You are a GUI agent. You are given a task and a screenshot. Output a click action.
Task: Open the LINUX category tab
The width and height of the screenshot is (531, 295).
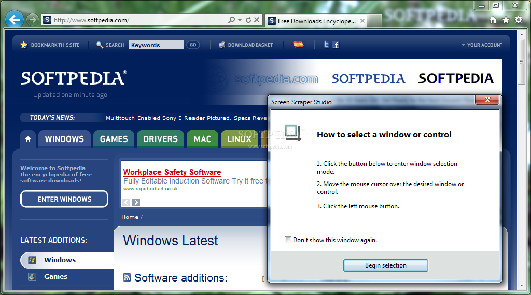click(240, 139)
